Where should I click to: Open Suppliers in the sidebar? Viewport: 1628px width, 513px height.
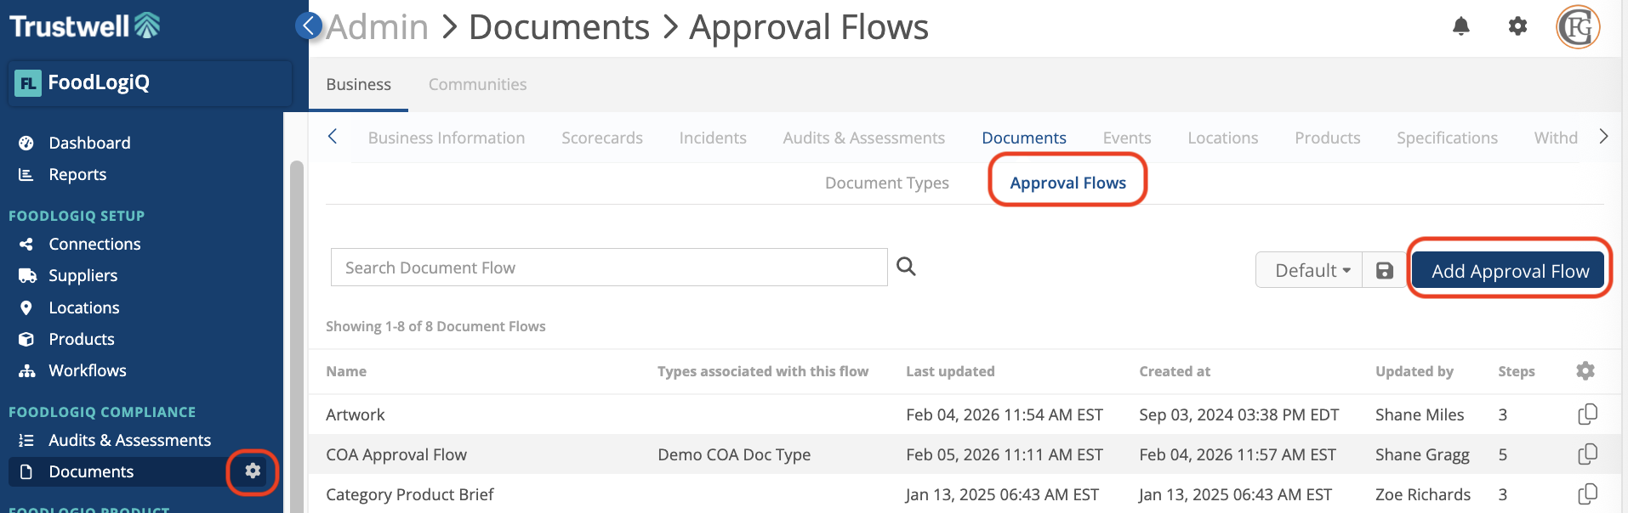click(x=83, y=276)
